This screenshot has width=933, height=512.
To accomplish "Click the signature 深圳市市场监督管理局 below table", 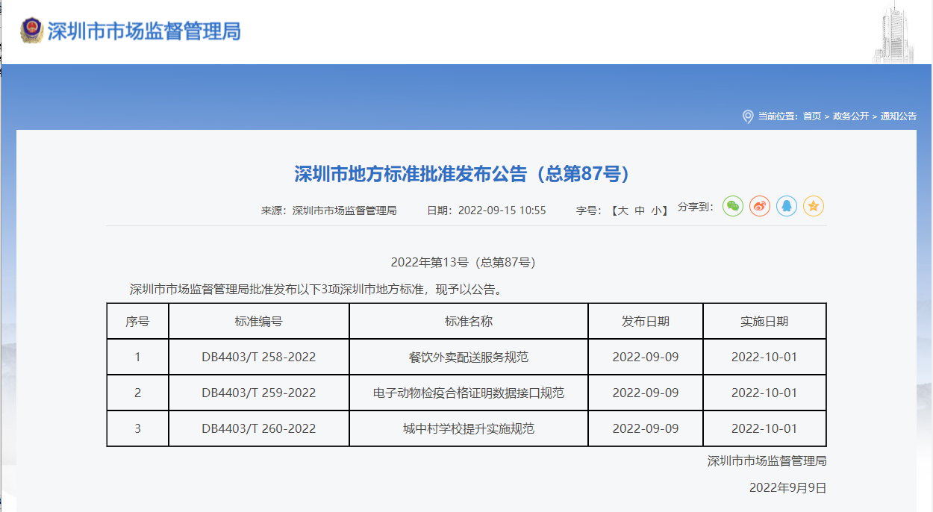I will click(767, 461).
